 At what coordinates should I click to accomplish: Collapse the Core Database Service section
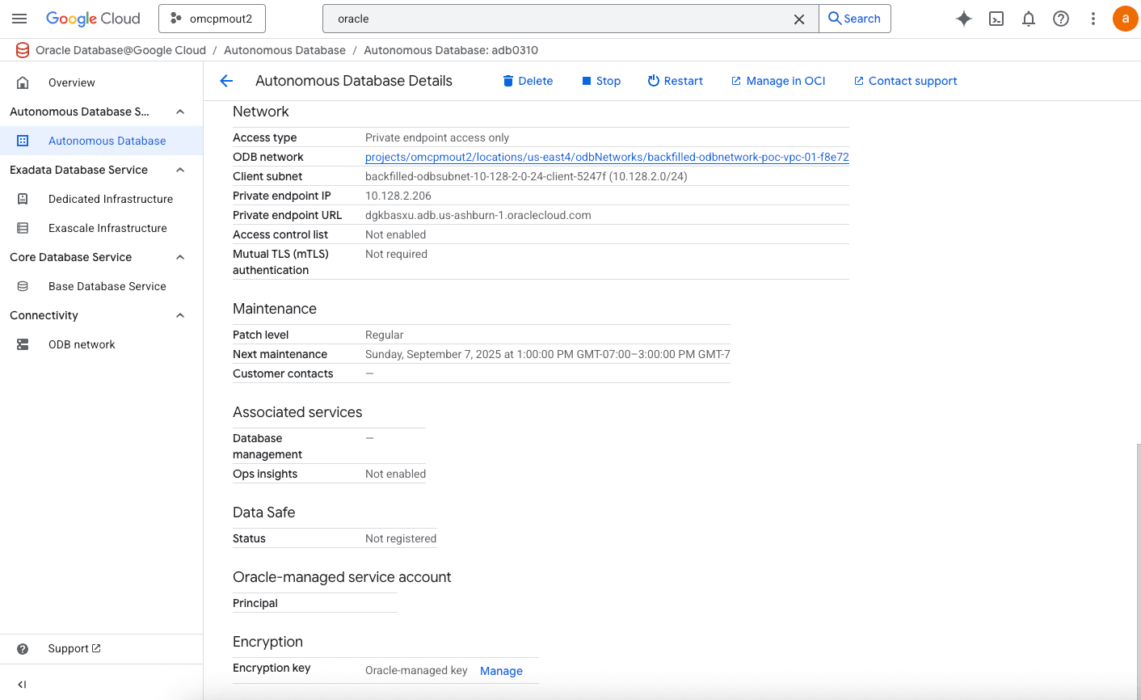tap(179, 257)
